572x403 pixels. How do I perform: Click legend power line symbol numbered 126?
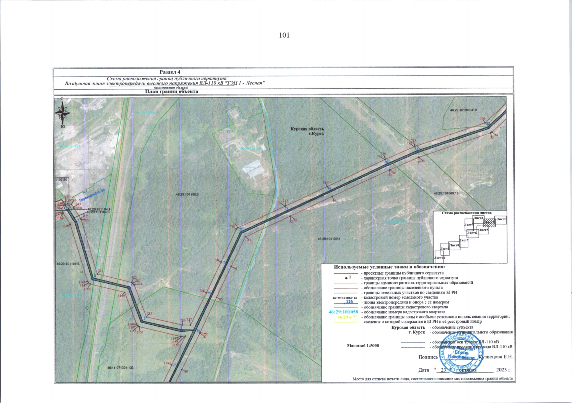click(x=349, y=302)
